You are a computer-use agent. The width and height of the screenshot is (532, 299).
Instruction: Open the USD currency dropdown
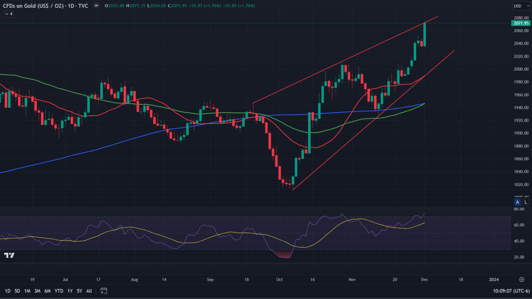520,6
